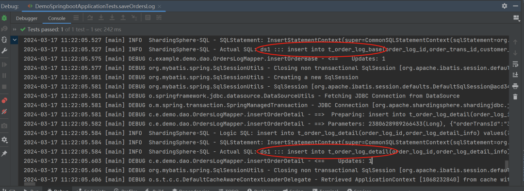Viewport: 524px width, 191px height.
Task: Click 'Updates: 1' on insertOrderBase line
Action: [x=369, y=59]
